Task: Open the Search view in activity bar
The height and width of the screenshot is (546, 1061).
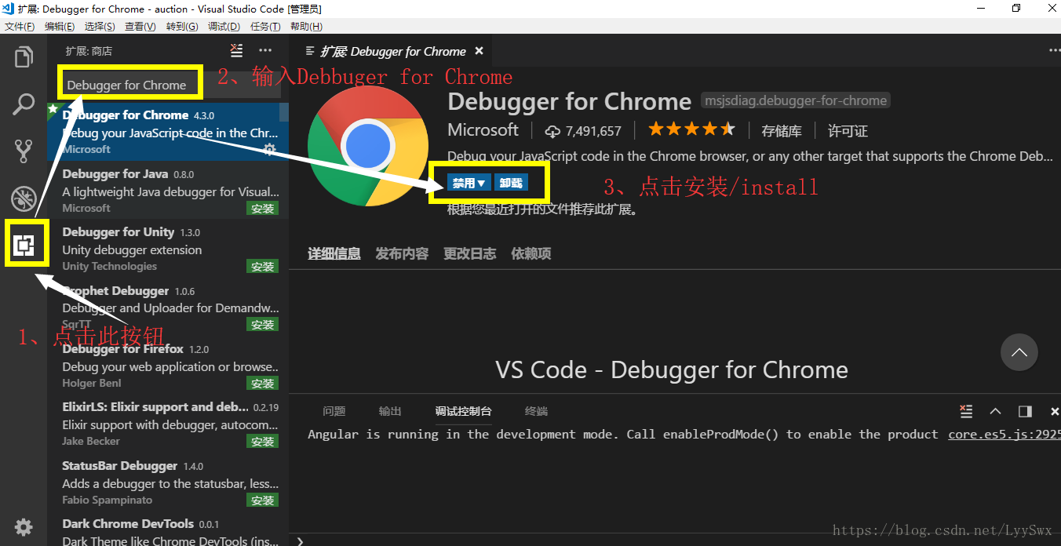Action: (24, 104)
